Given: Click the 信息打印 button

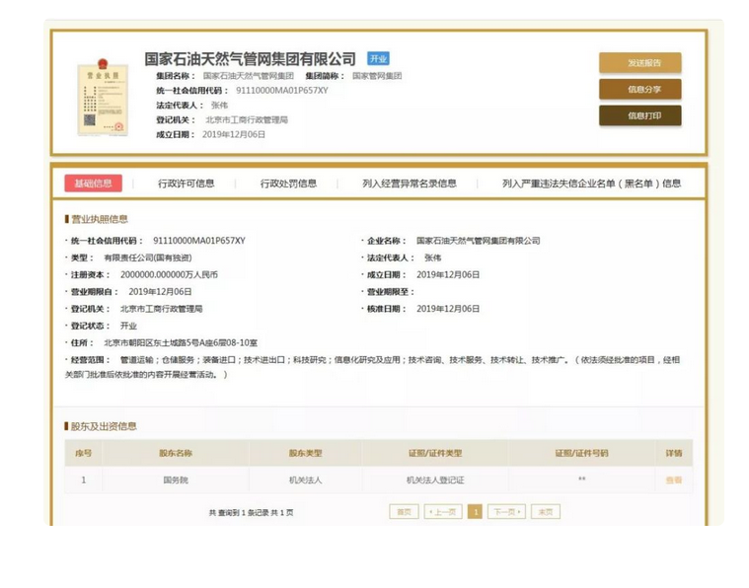Looking at the screenshot, I should tap(640, 115).
